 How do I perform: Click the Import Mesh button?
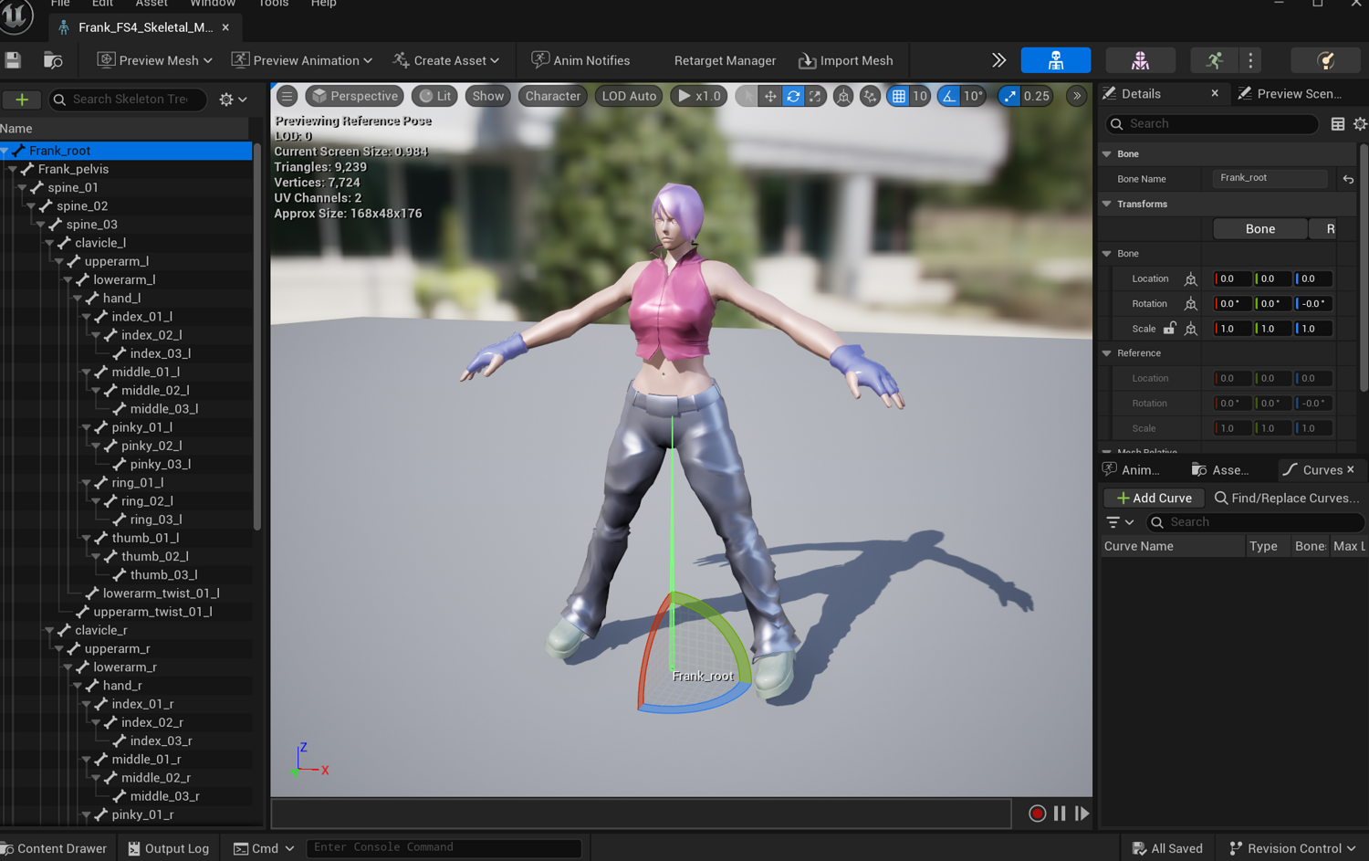pyautogui.click(x=846, y=60)
